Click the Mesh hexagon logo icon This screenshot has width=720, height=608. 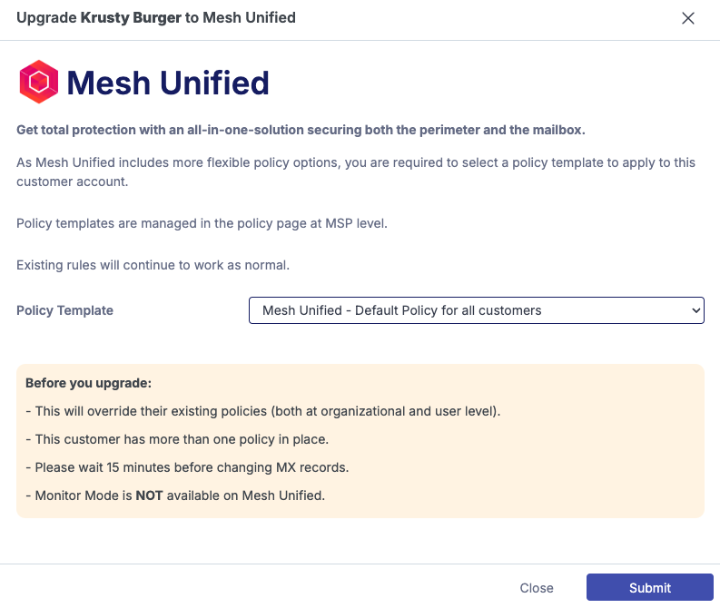point(39,83)
